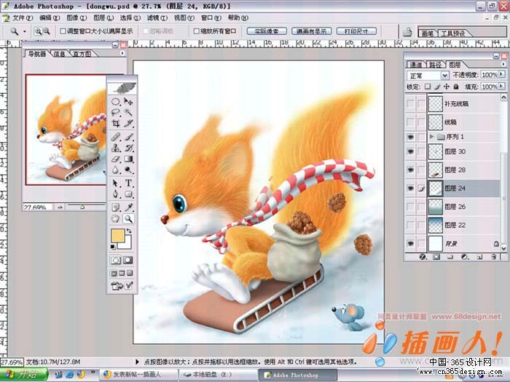
Task: Hide 背景 layer eye icon
Action: pyautogui.click(x=410, y=243)
